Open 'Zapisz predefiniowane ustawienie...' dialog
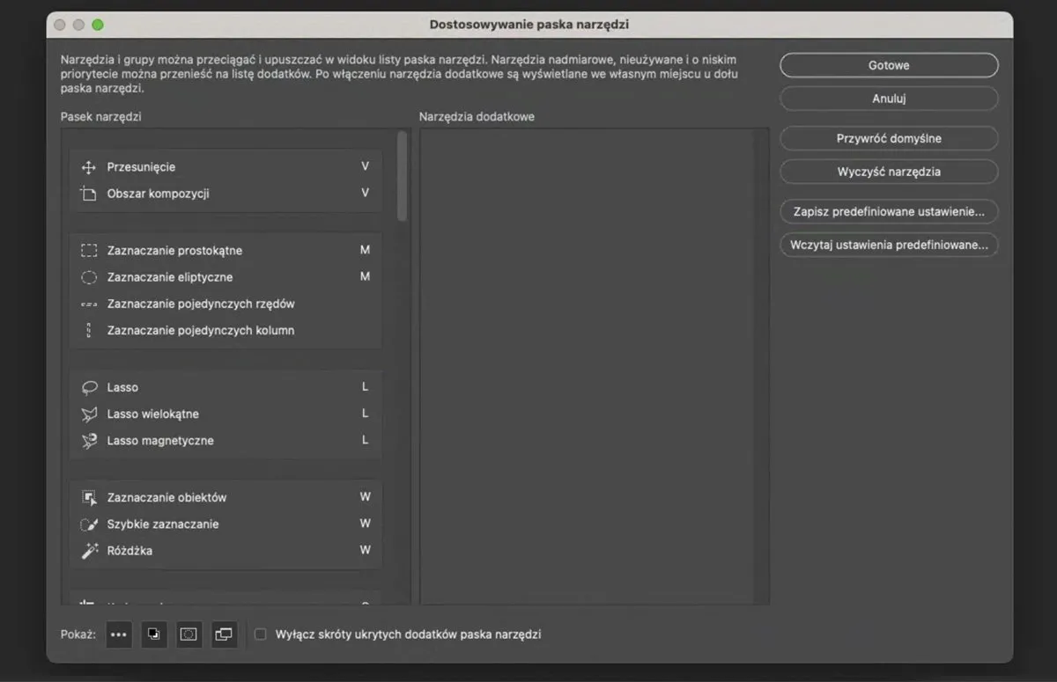1057x682 pixels. 888,211
